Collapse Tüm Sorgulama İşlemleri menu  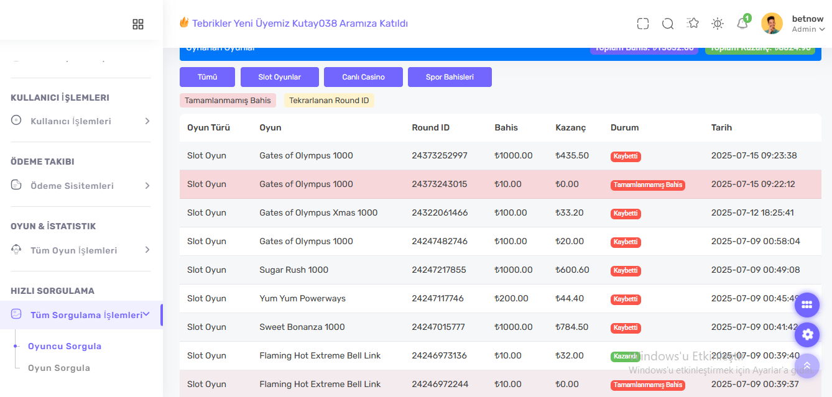point(81,315)
